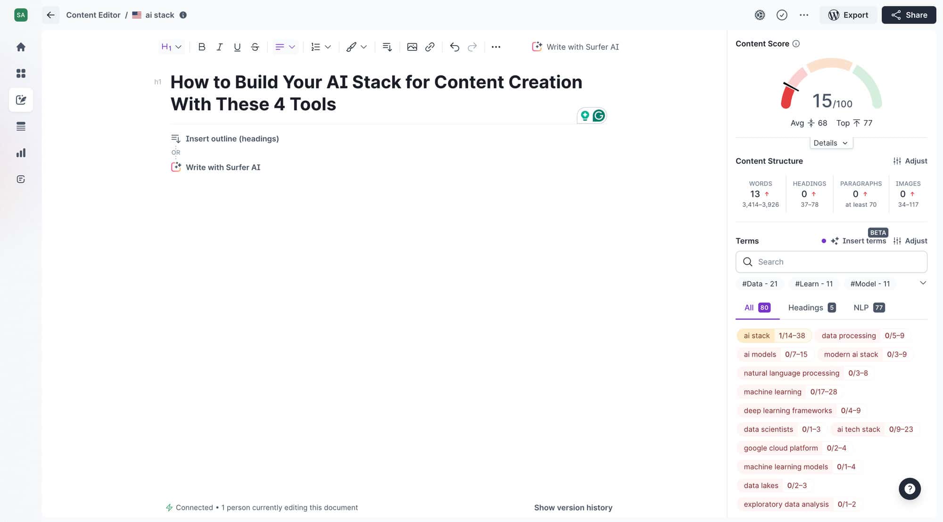Viewport: 943px width, 522px height.
Task: Open the highlighter color dropdown
Action: pyautogui.click(x=356, y=47)
